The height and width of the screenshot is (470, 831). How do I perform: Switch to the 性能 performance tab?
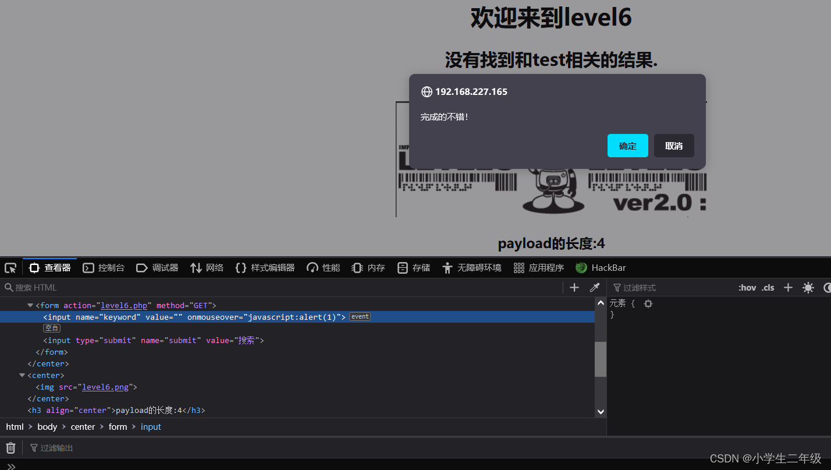(x=323, y=268)
